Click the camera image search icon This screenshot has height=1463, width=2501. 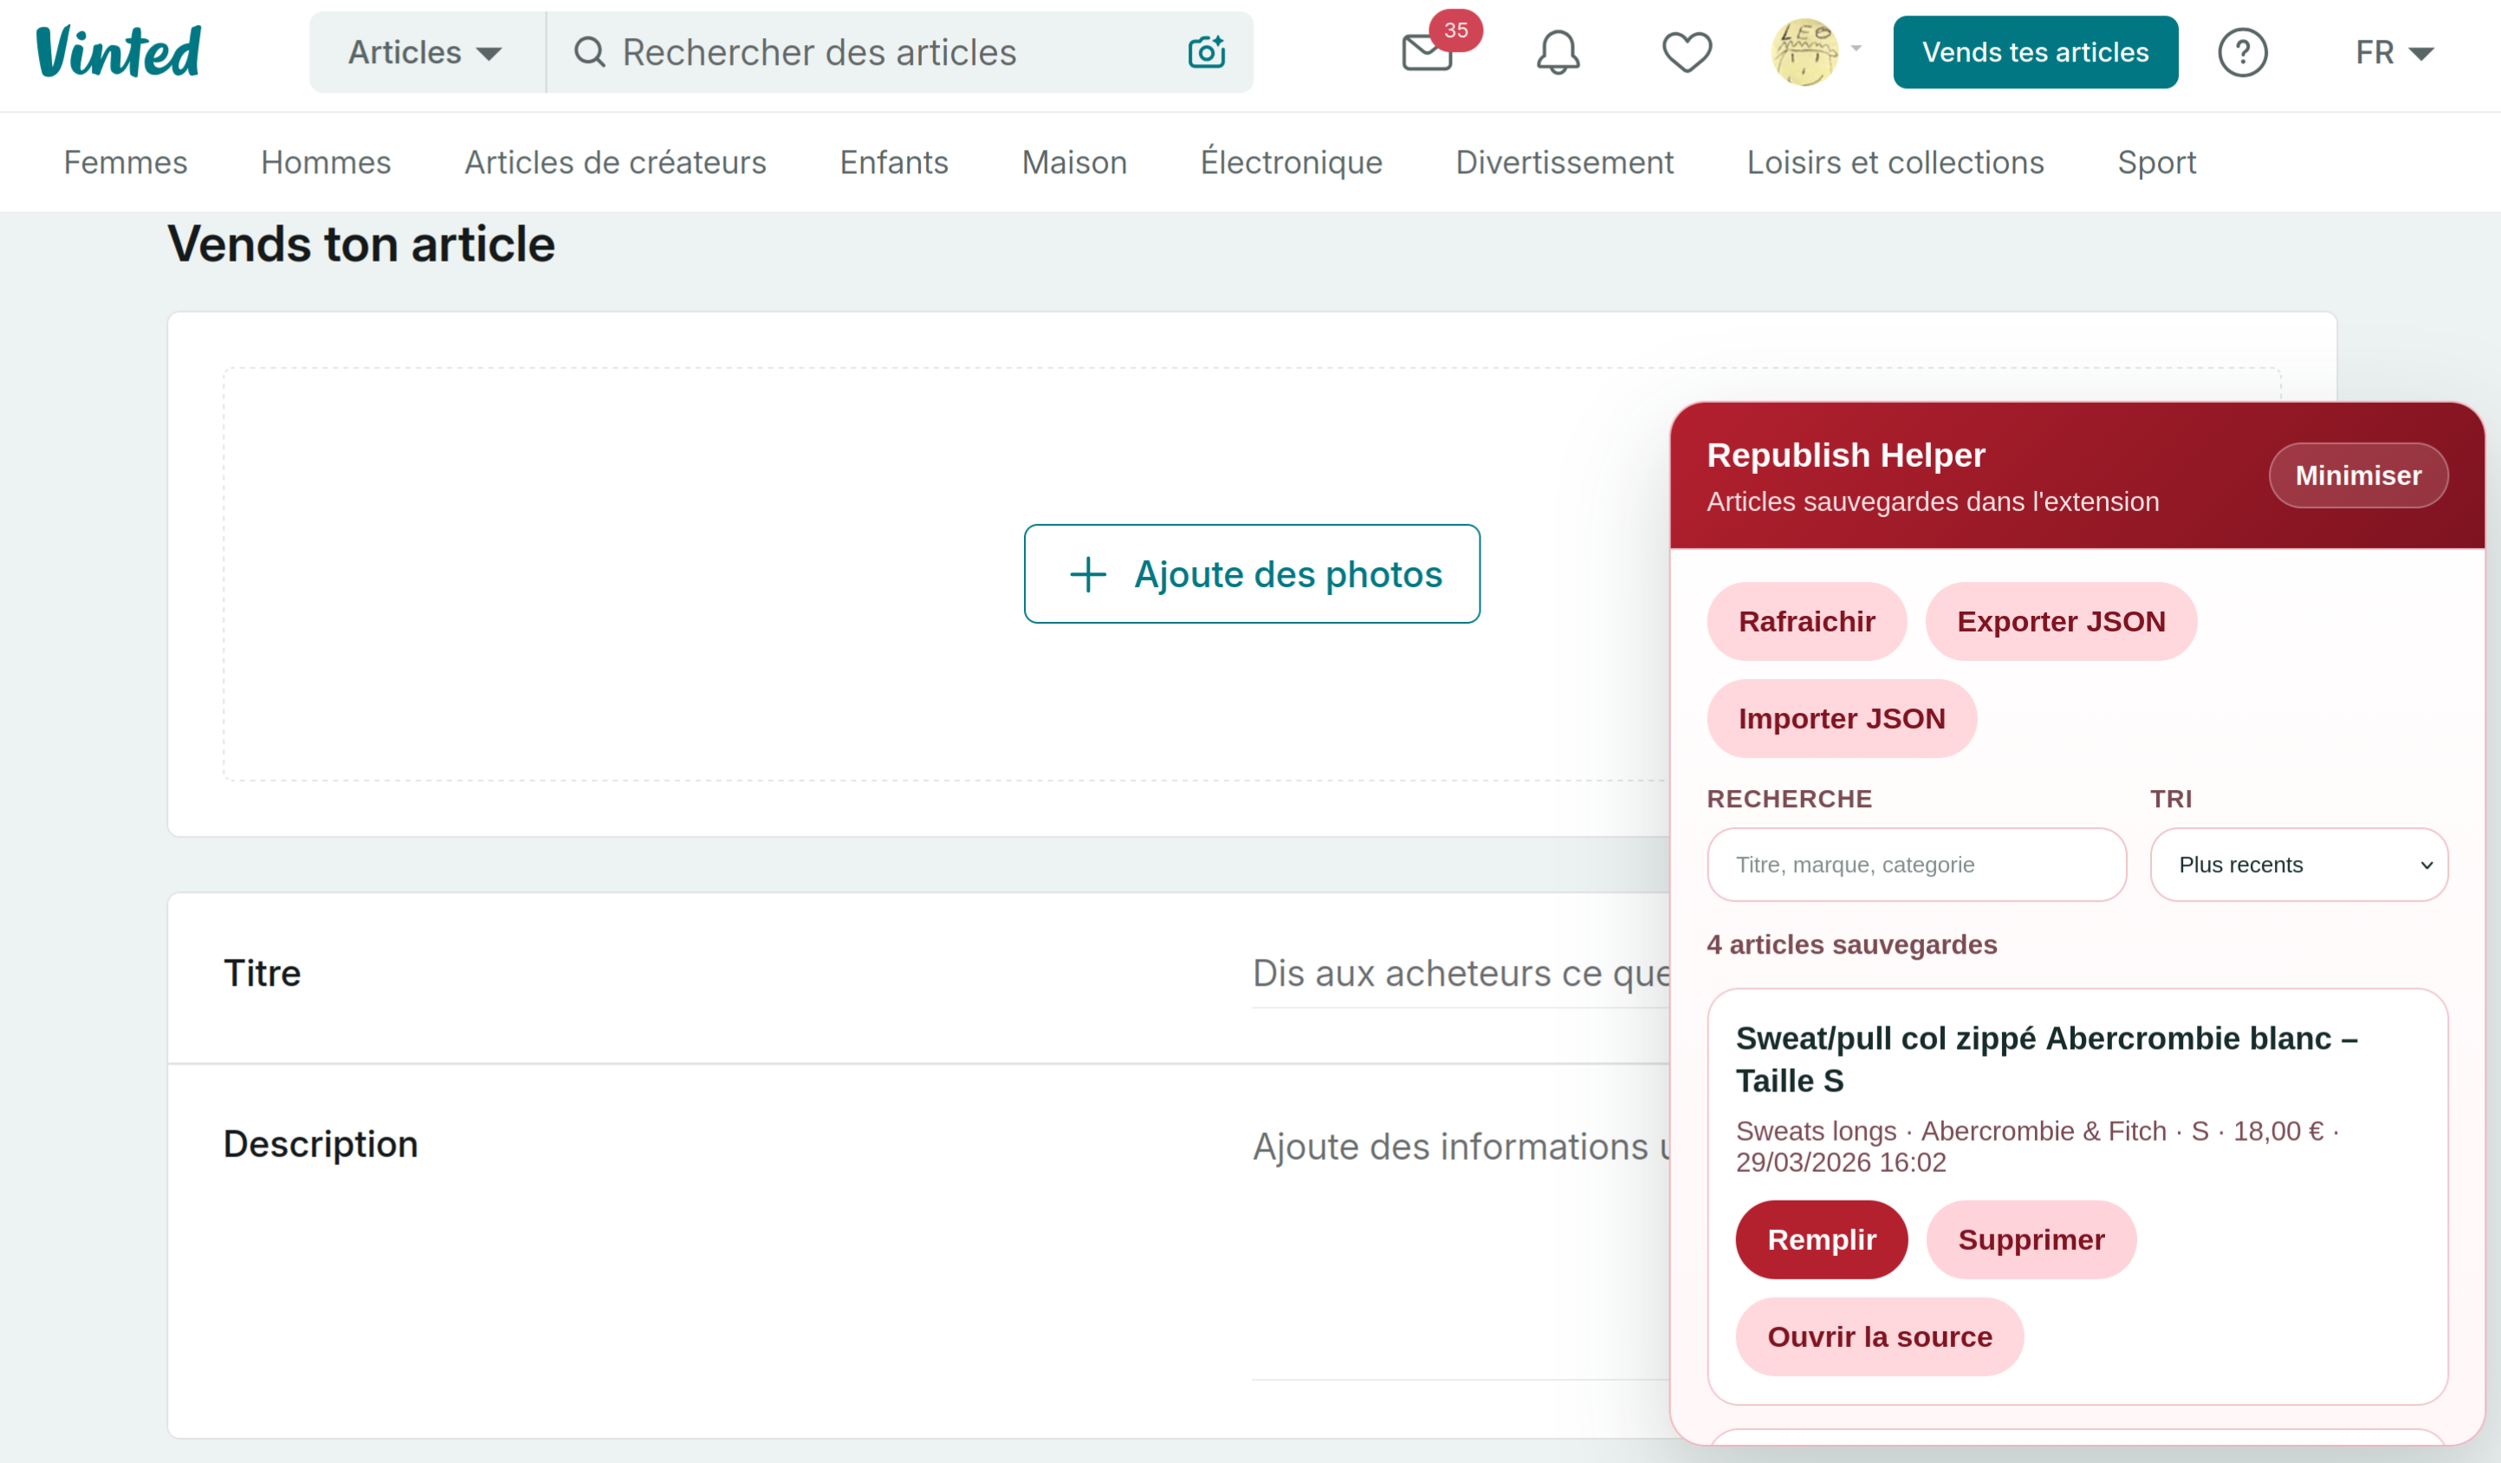(1206, 52)
